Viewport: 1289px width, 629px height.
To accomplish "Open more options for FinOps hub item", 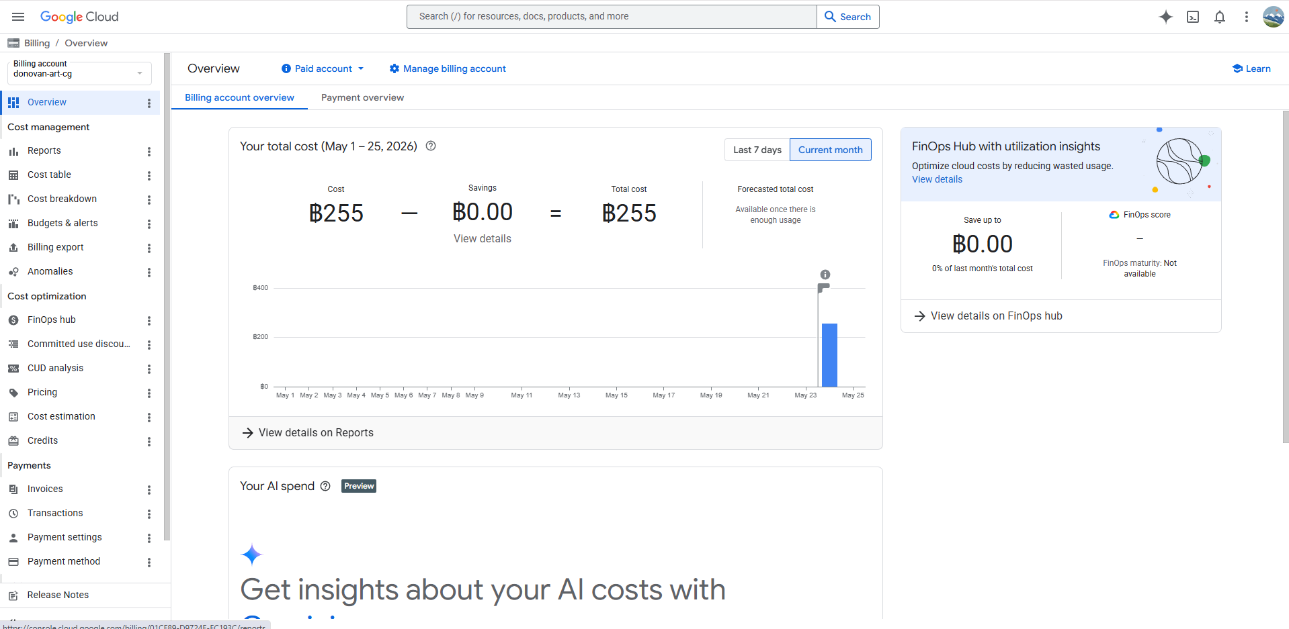I will tap(149, 321).
